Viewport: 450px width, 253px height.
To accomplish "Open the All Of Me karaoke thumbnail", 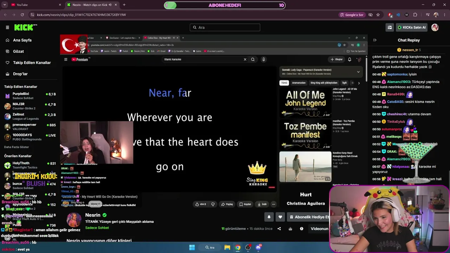I will tap(305, 102).
